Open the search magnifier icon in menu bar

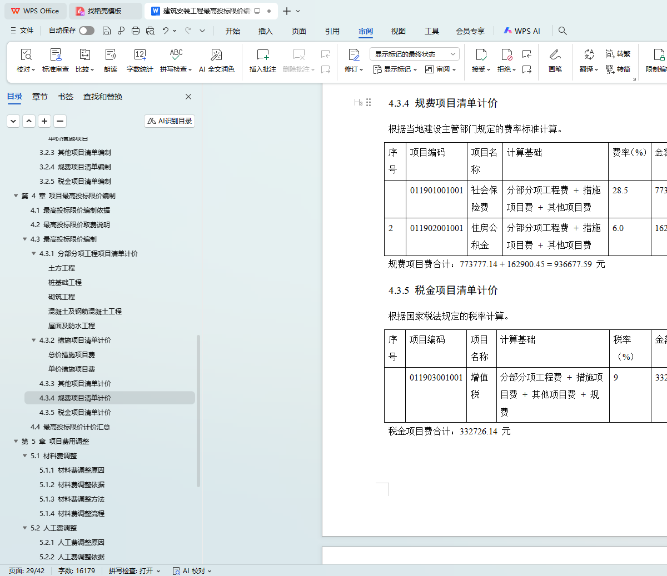[x=563, y=31]
